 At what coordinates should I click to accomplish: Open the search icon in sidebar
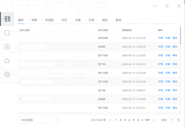(x=7, y=33)
